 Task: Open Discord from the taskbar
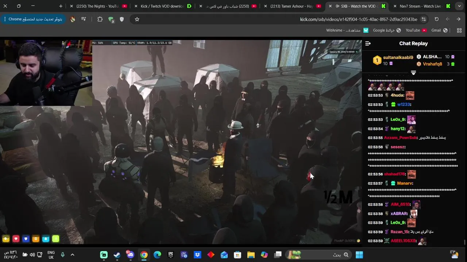130,255
